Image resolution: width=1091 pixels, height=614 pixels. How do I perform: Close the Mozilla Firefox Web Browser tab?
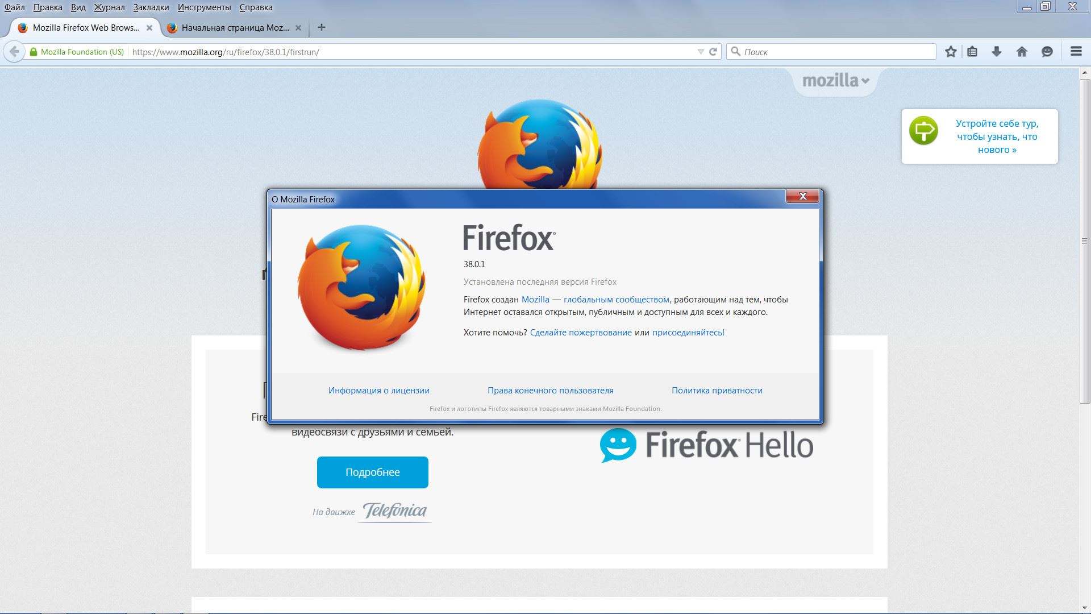pos(149,27)
